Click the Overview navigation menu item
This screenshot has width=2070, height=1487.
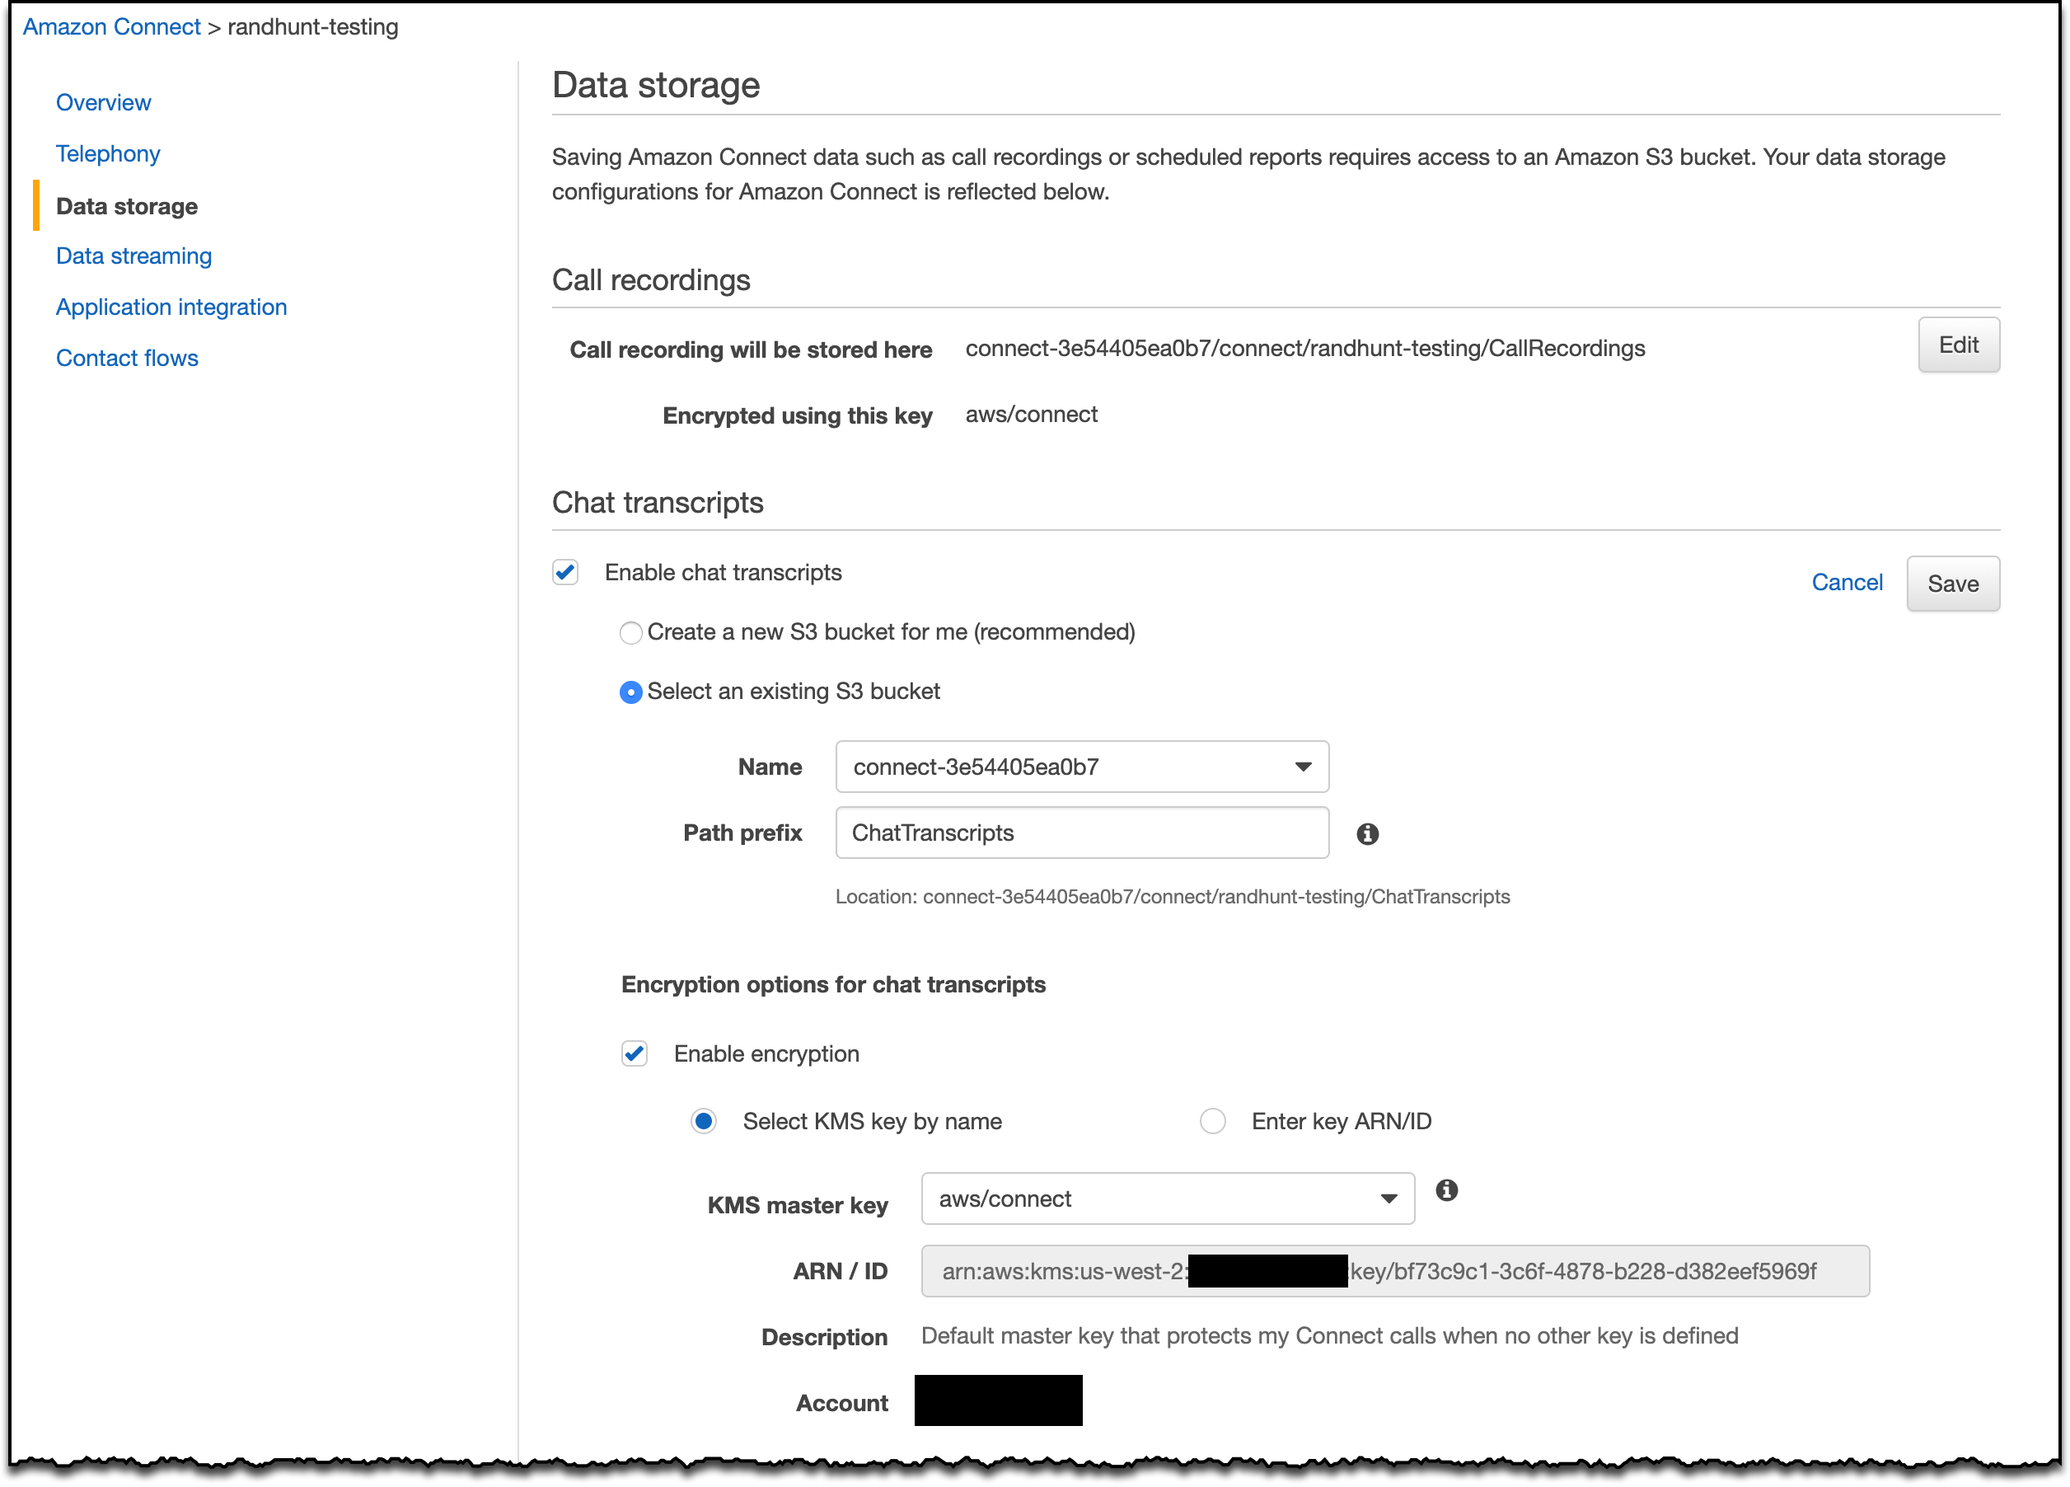(x=103, y=101)
